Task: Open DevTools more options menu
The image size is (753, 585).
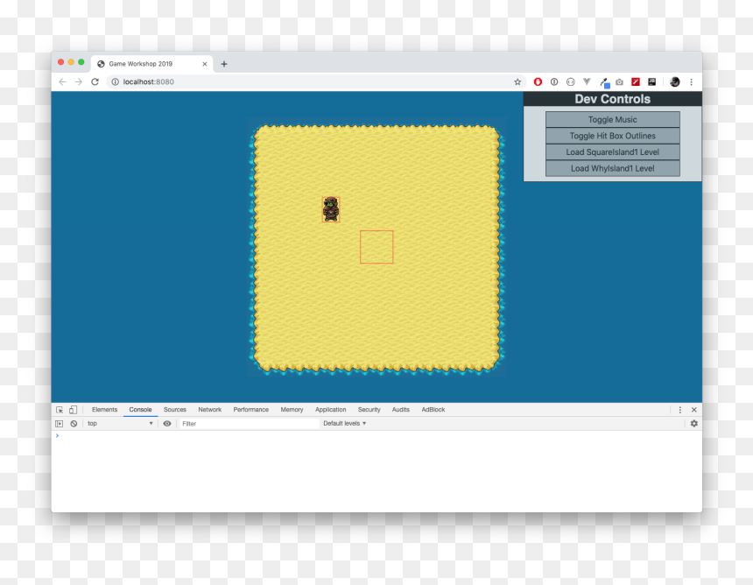Action: click(680, 410)
